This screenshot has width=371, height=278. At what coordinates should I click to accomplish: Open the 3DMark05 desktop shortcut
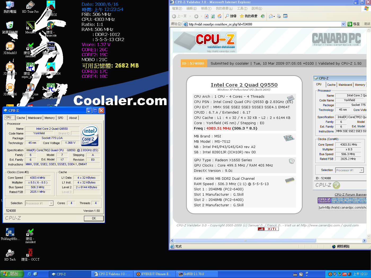click(x=10, y=69)
